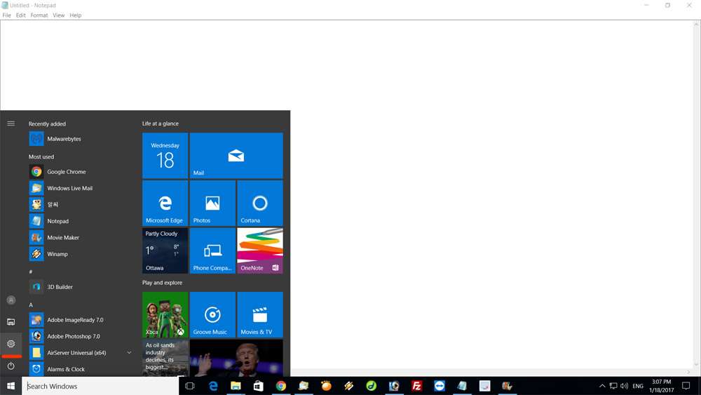Open the Cortana tile

tap(260, 203)
